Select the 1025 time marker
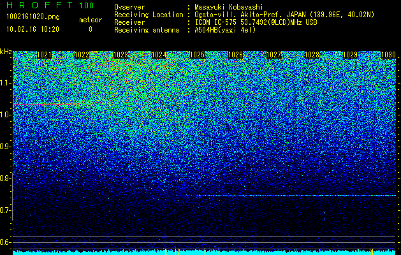This screenshot has height=255, width=401. [198, 55]
